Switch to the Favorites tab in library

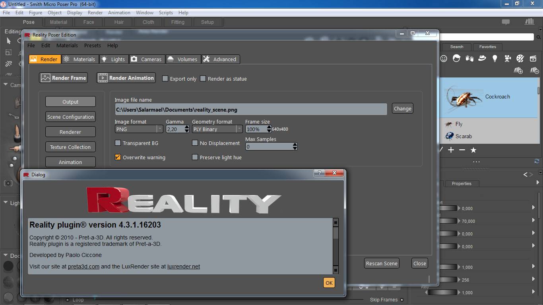pyautogui.click(x=487, y=46)
